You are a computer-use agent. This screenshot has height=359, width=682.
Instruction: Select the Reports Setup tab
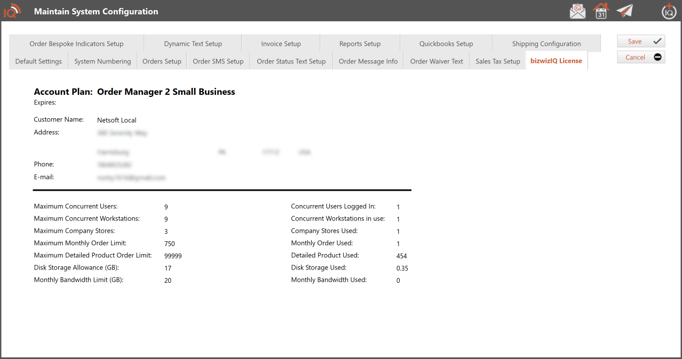point(360,44)
